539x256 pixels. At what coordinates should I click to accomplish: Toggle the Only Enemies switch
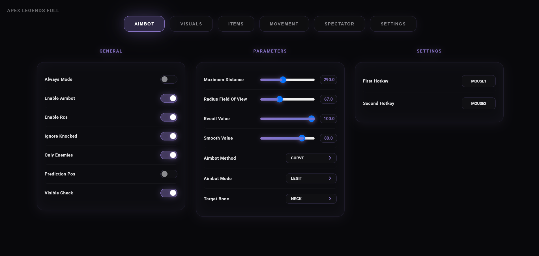pyautogui.click(x=169, y=155)
